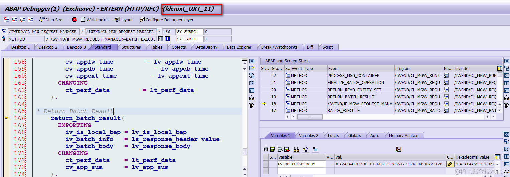Click the SY-TABIX field
Screen dimensions: 510x177
(x=190, y=39)
